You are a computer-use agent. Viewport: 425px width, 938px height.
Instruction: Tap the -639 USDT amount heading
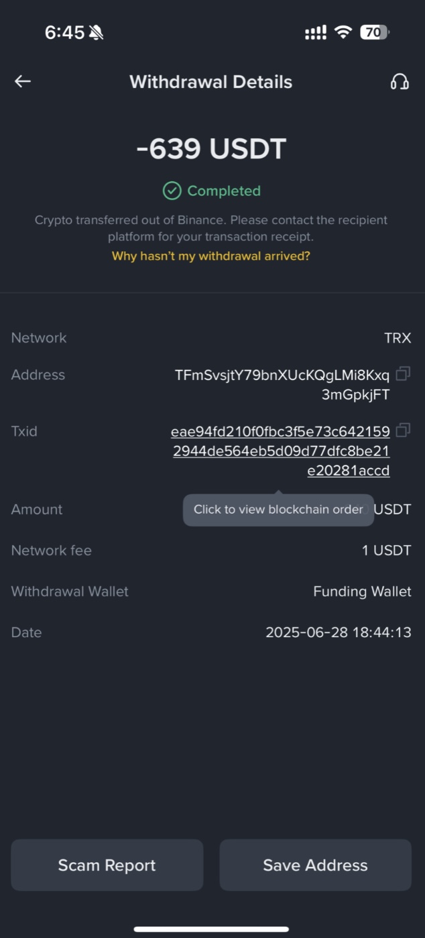211,148
